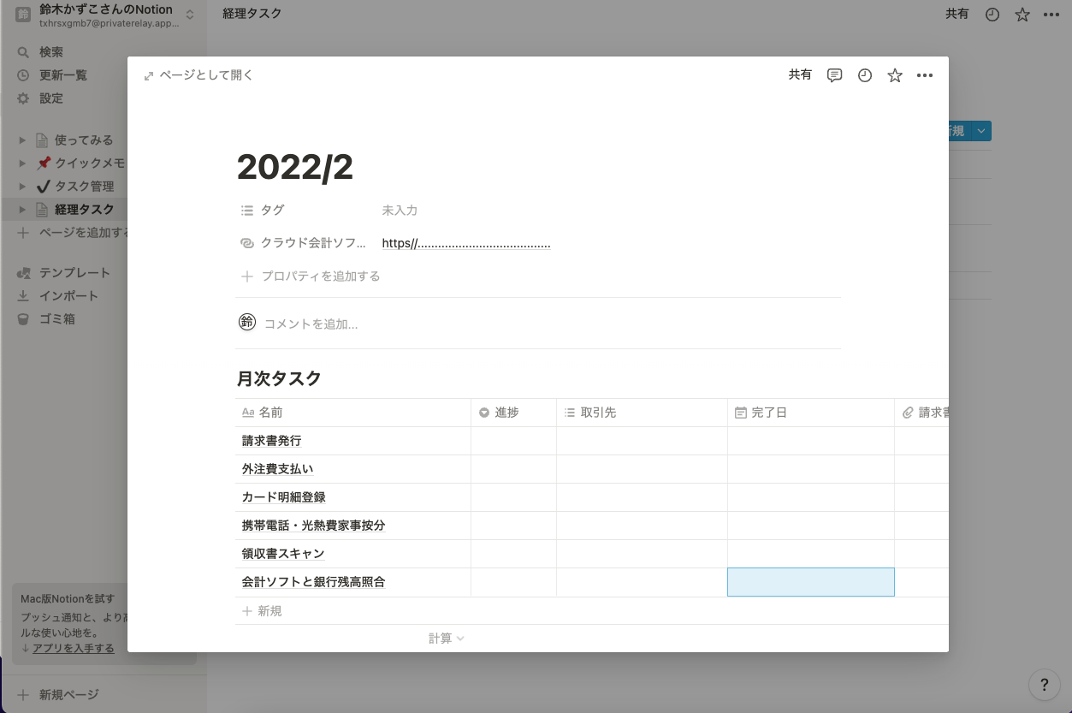Viewport: 1072px width, 713px height.
Task: Expand the クイックメモ page tree
Action: (x=23, y=163)
